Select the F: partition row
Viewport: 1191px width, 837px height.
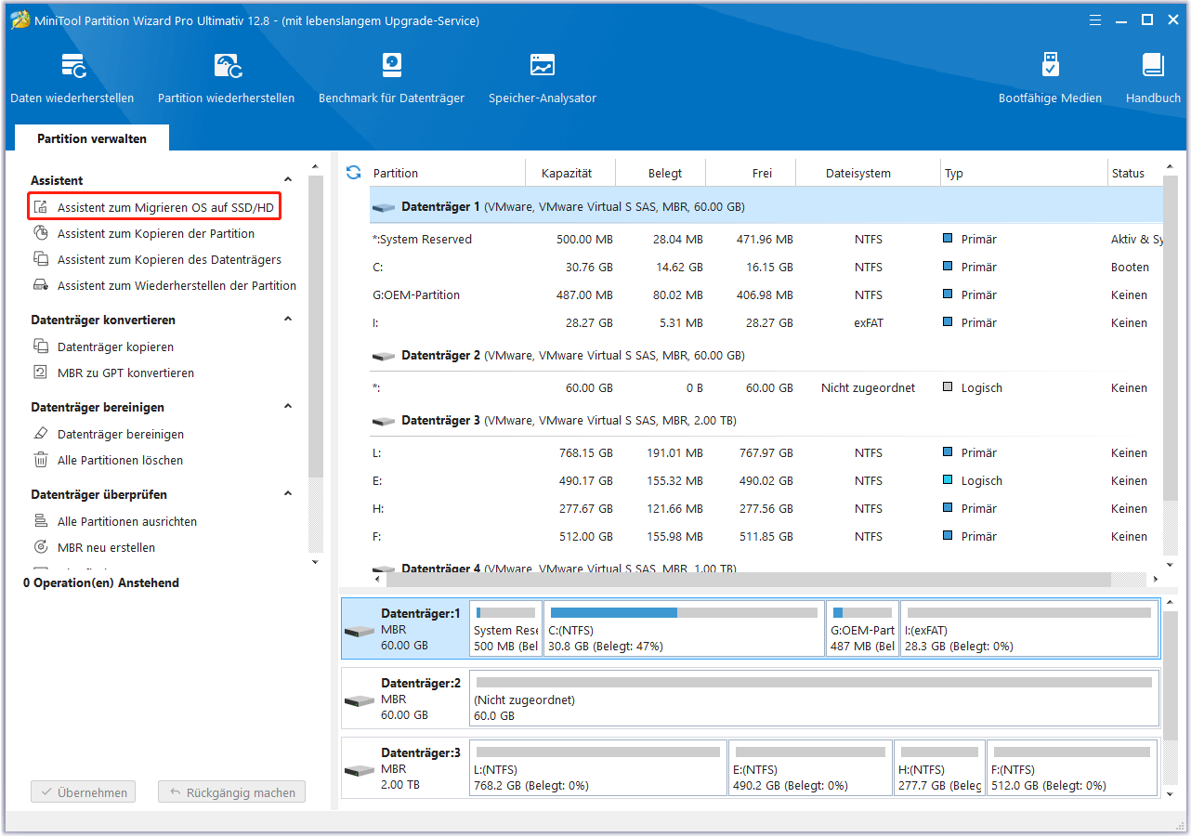(766, 537)
